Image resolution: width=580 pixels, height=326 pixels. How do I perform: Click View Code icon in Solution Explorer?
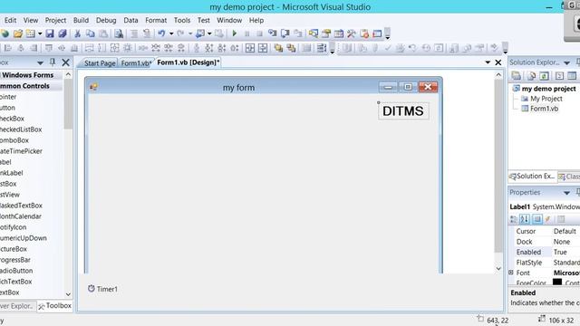[x=559, y=76]
